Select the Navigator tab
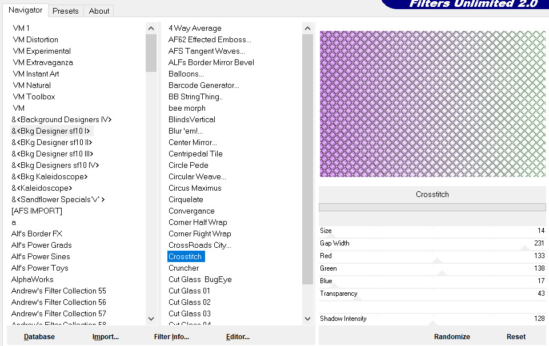The width and height of the screenshot is (549, 346). [25, 10]
